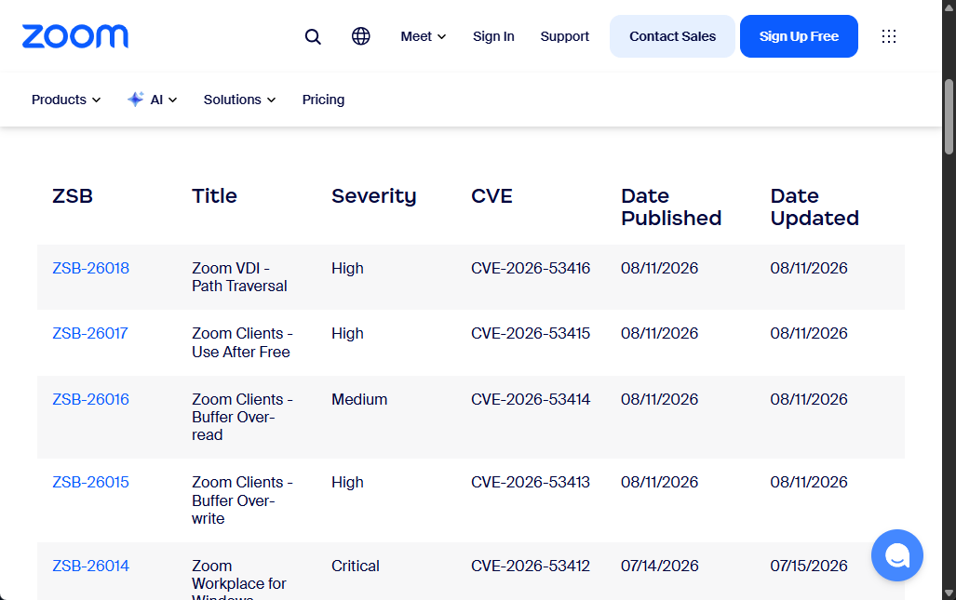The width and height of the screenshot is (956, 600).
Task: Click the vertical scrollbar thumb
Action: coord(949,116)
